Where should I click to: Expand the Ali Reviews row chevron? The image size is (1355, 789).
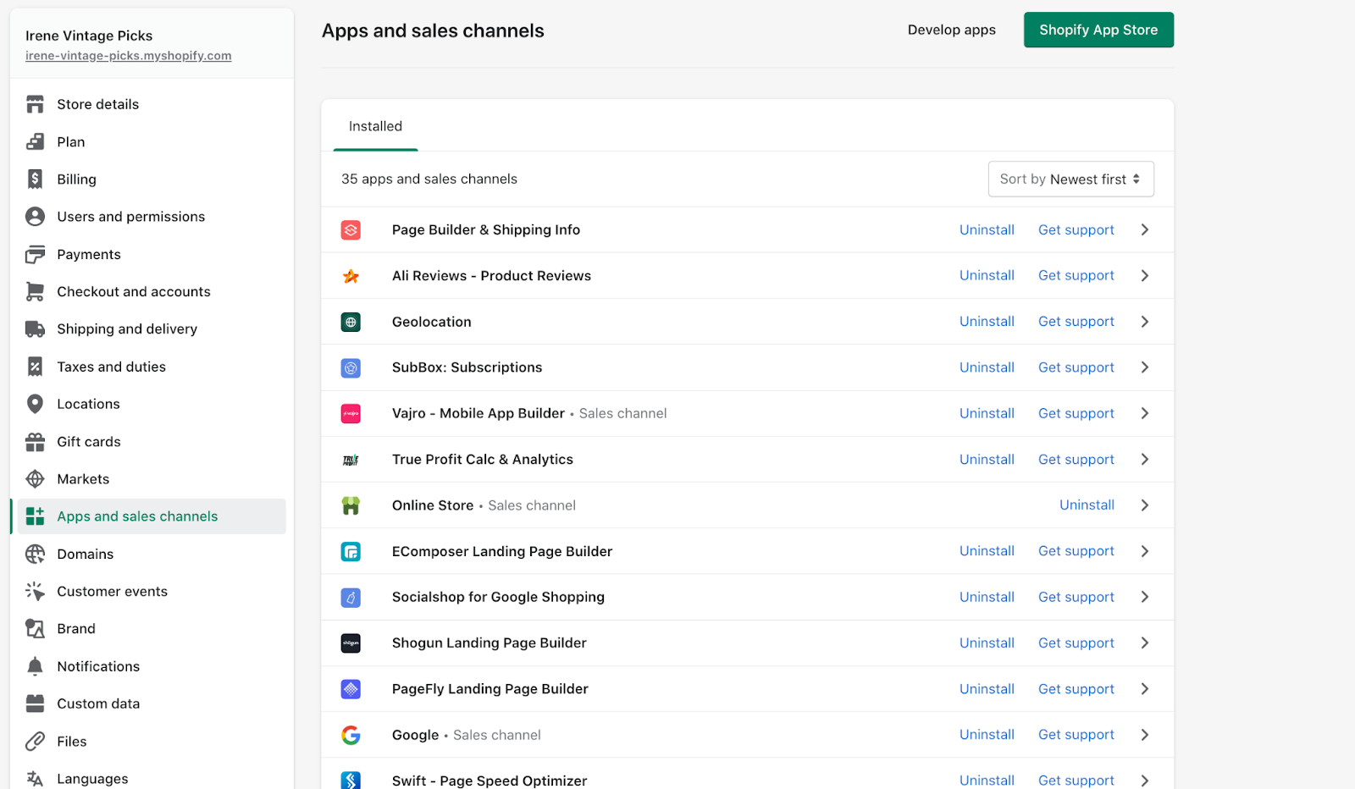(1144, 275)
